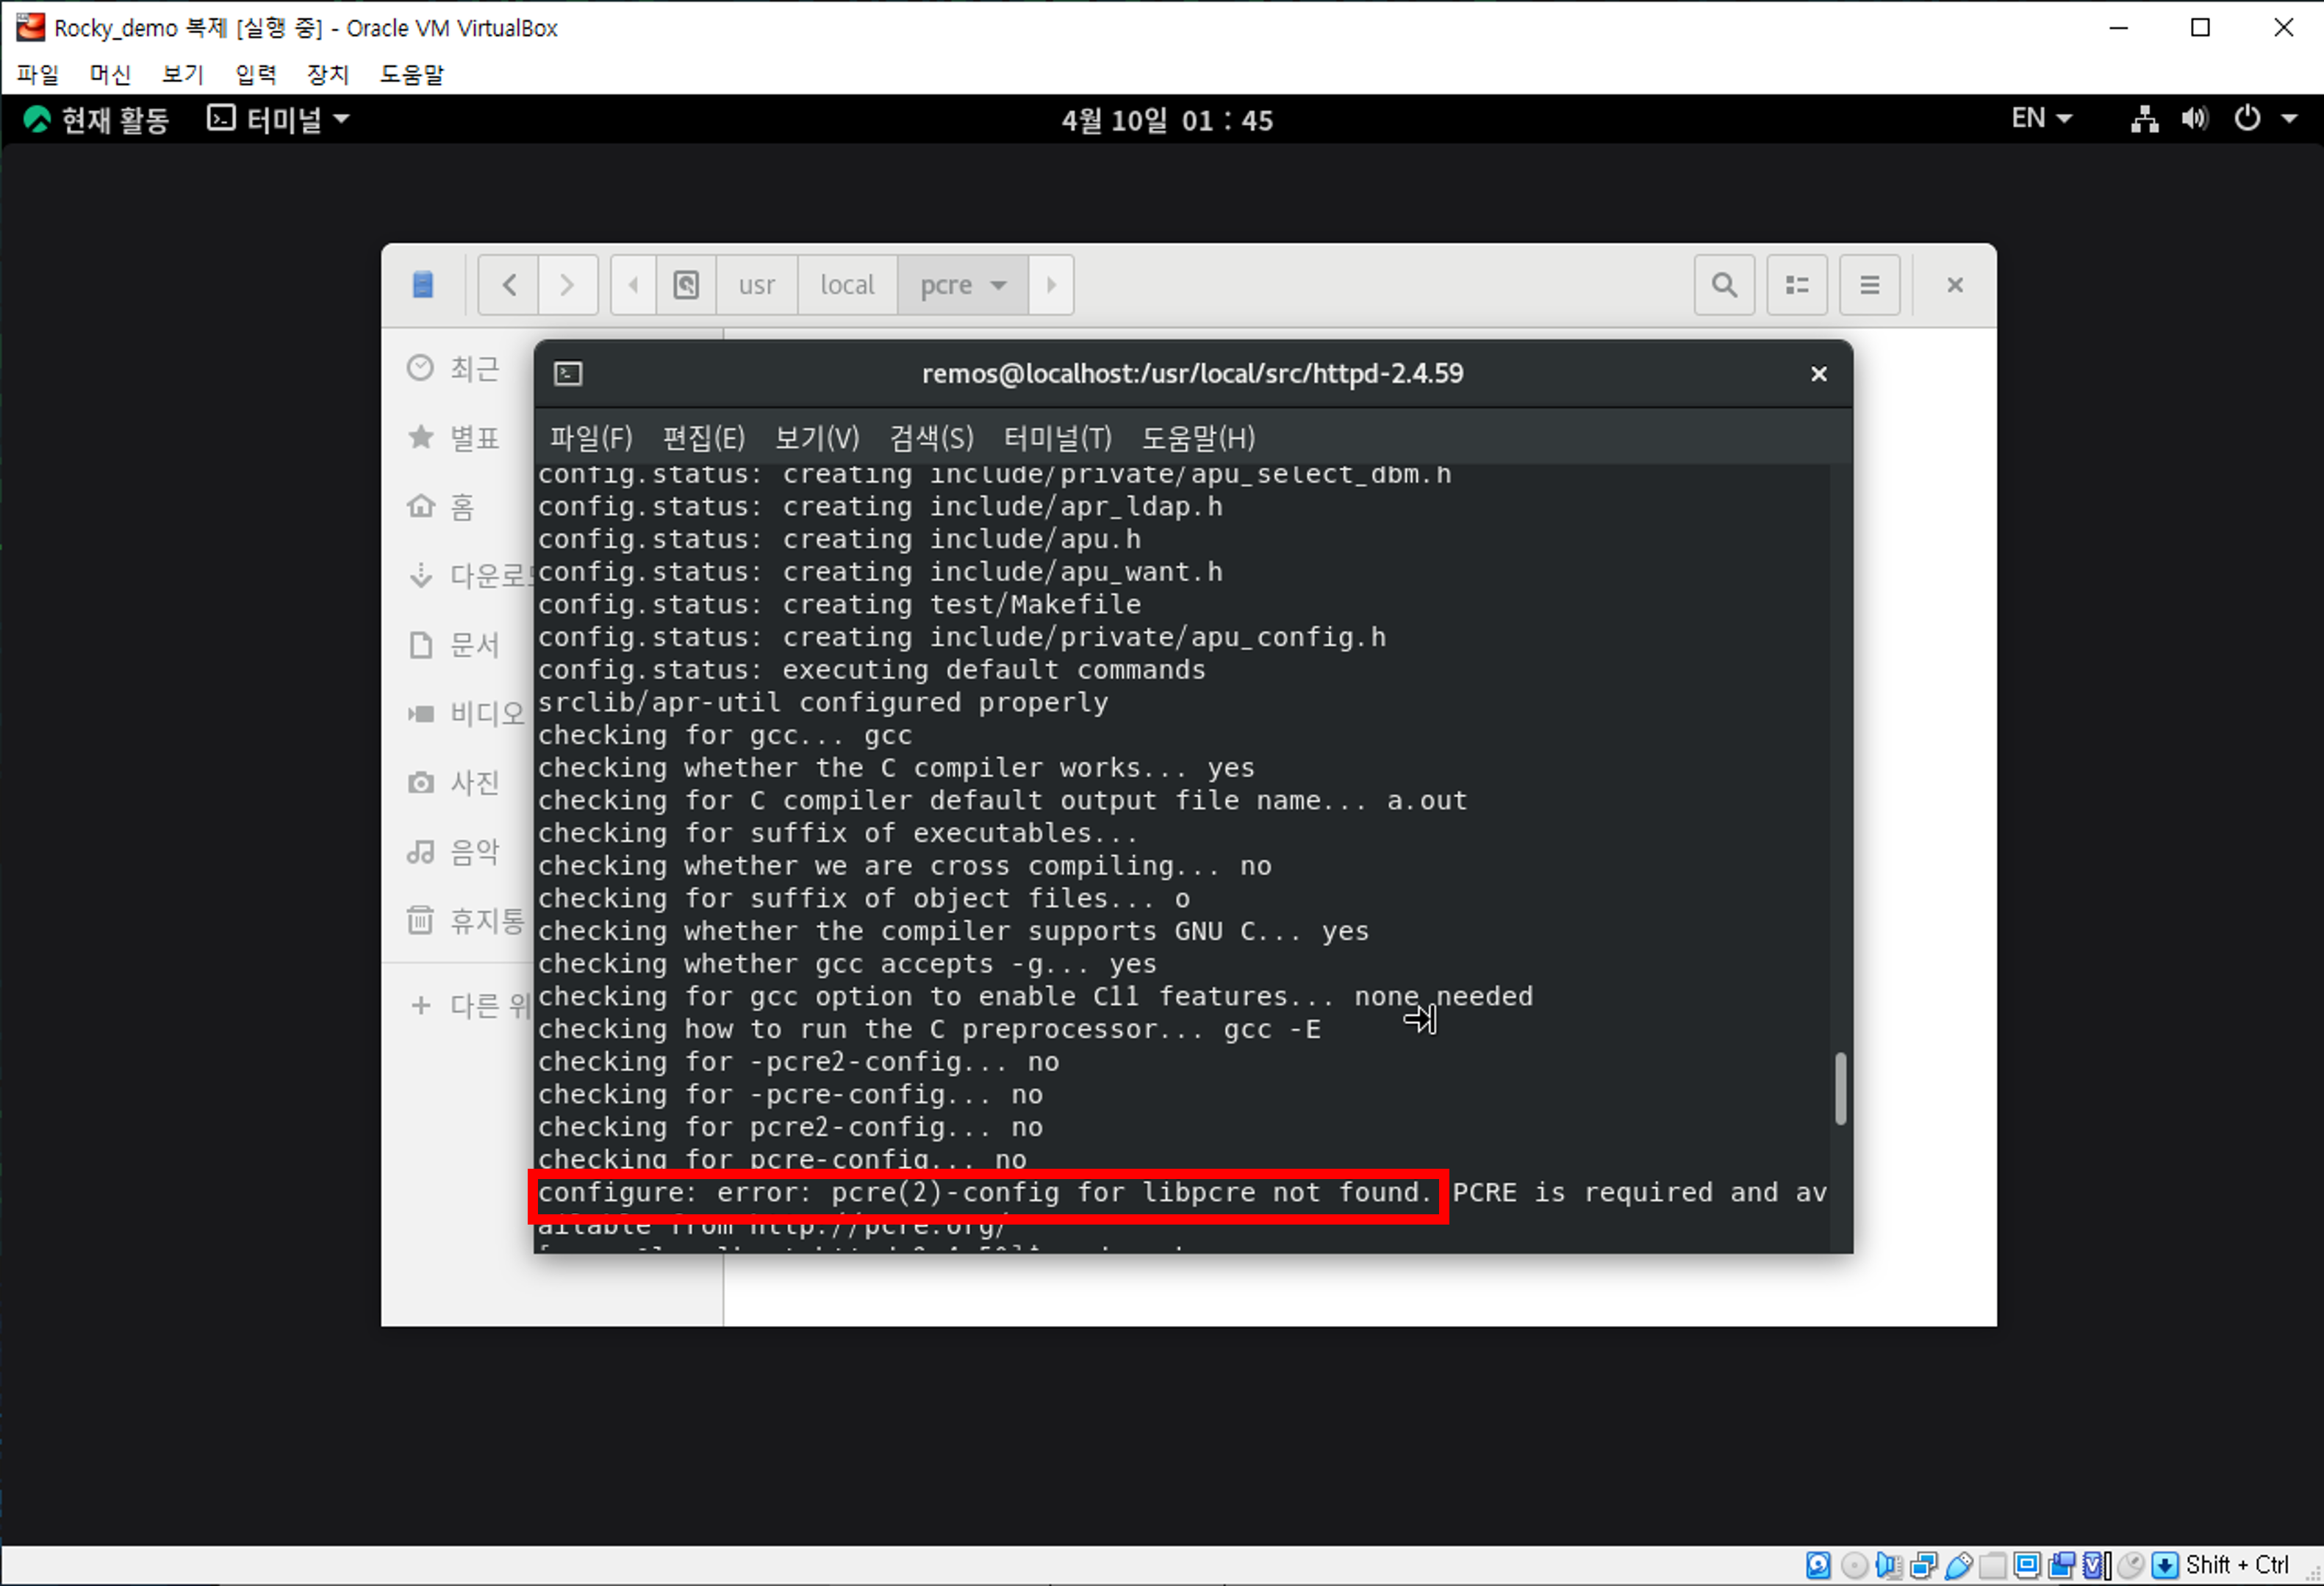Go back with the left arrow button
Viewport: 2324px width, 1586px height.
coord(509,286)
